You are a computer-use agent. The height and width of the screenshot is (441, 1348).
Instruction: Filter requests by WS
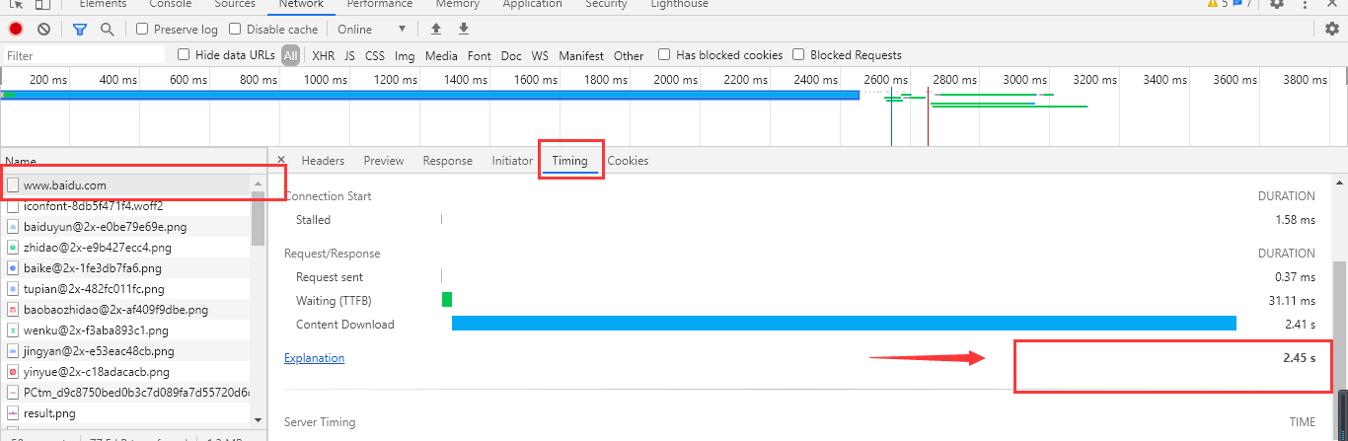(540, 56)
